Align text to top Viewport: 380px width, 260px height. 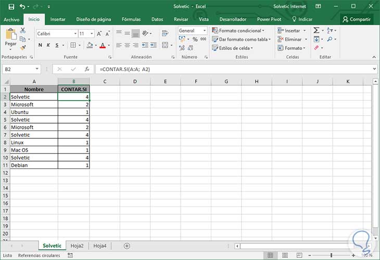(x=119, y=33)
